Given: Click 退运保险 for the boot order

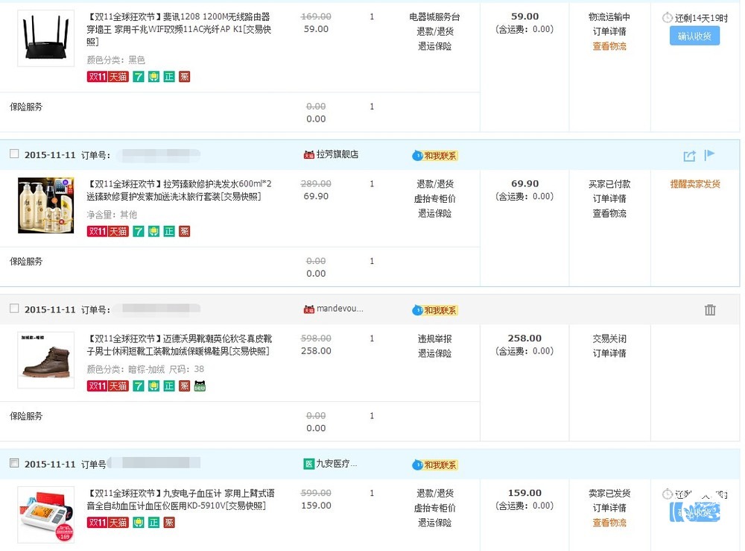Looking at the screenshot, I should tap(434, 353).
